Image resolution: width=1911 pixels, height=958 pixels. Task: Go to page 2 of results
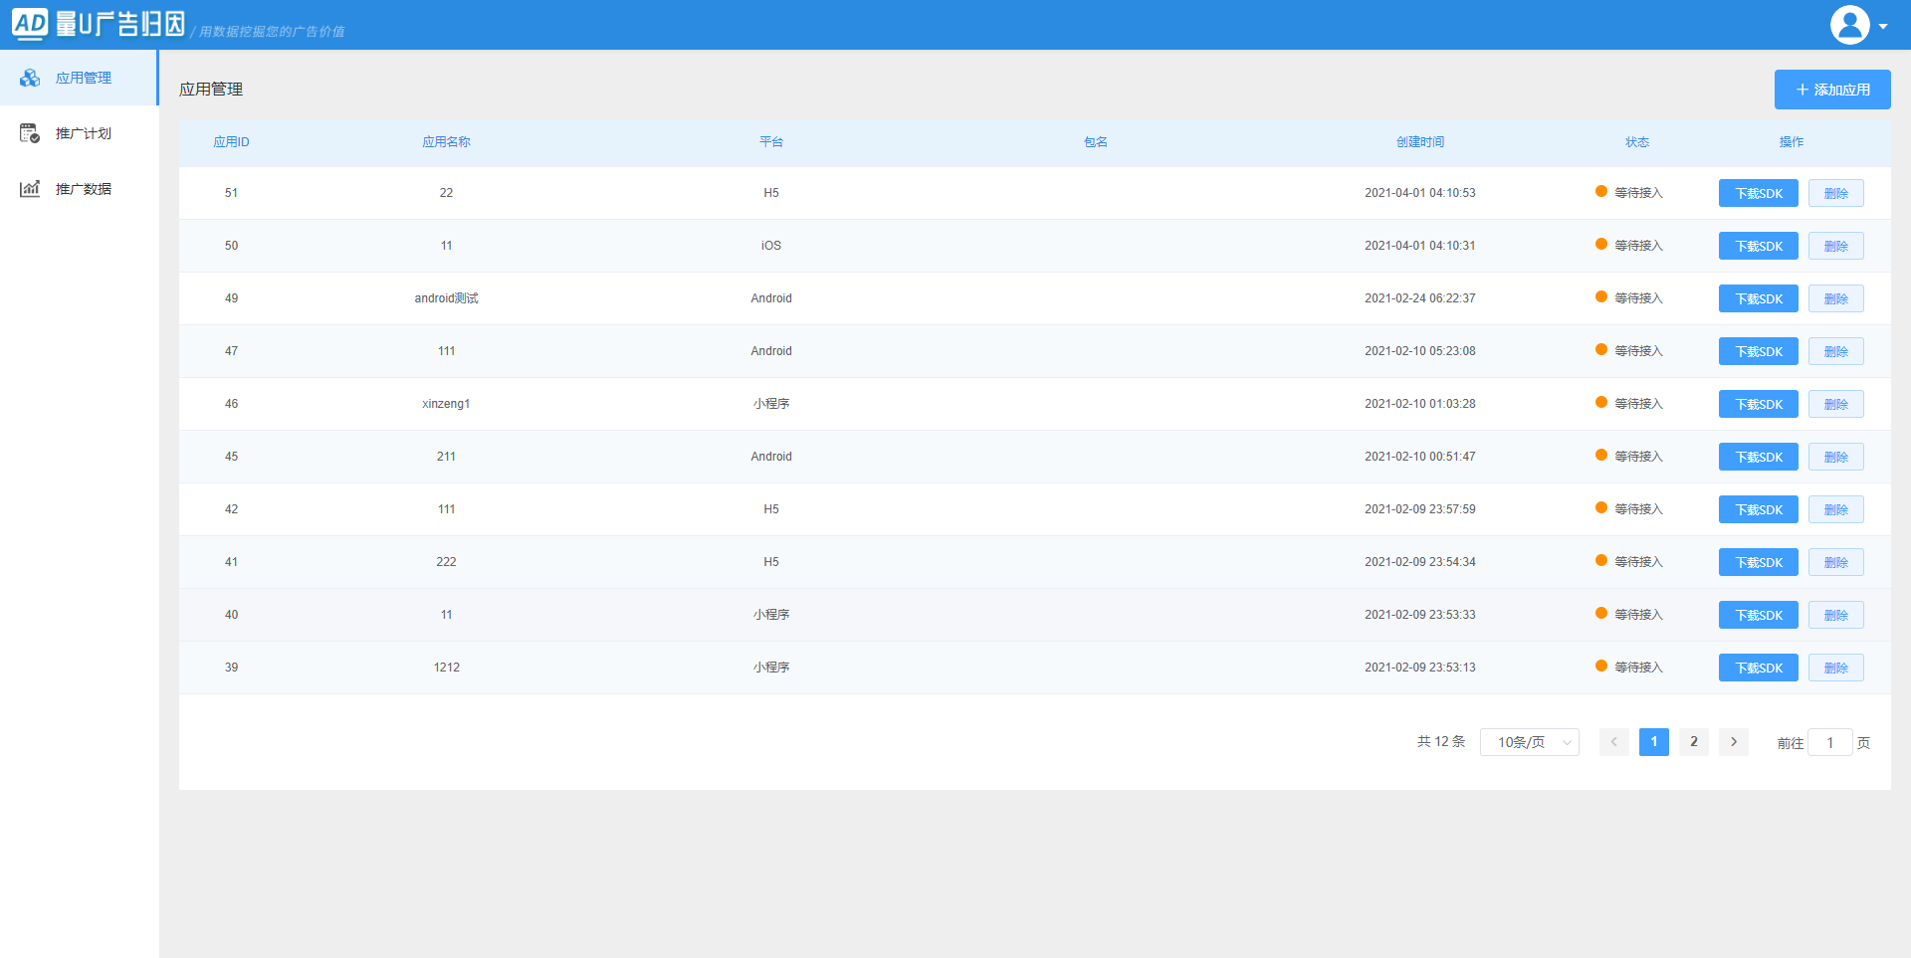[1693, 742]
